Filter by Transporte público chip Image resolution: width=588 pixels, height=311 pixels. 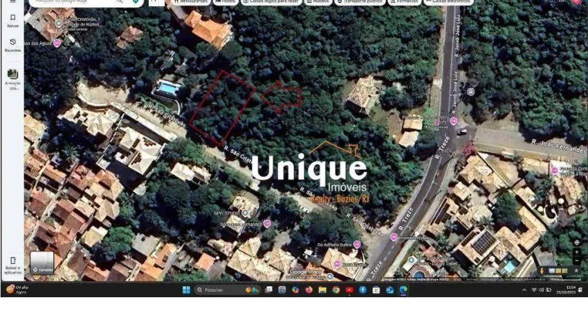click(359, 1)
